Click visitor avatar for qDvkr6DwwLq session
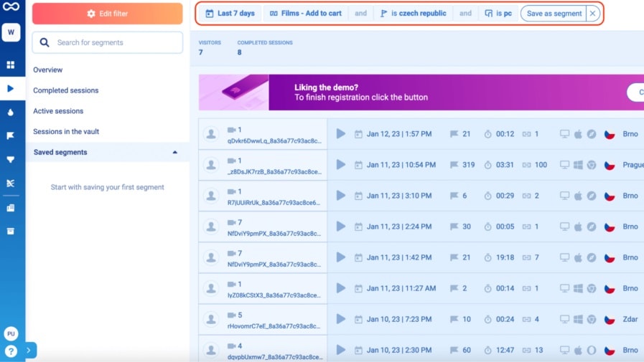The height and width of the screenshot is (362, 644). (211, 133)
